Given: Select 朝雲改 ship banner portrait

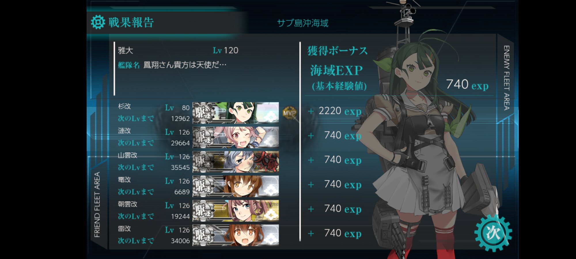Looking at the screenshot, I should pos(236,211).
